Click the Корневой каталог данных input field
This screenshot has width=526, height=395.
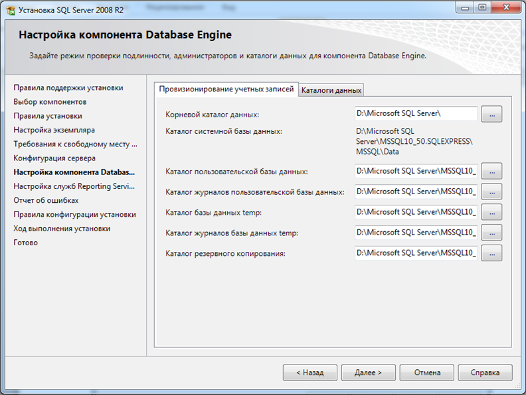(x=416, y=113)
